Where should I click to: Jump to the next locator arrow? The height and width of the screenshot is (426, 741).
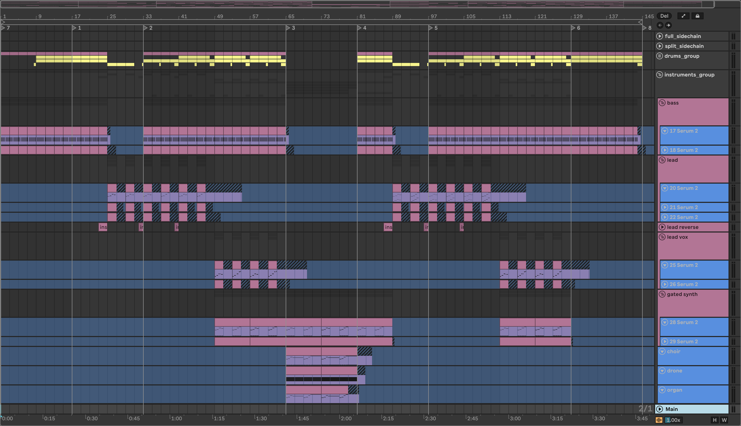coord(668,25)
